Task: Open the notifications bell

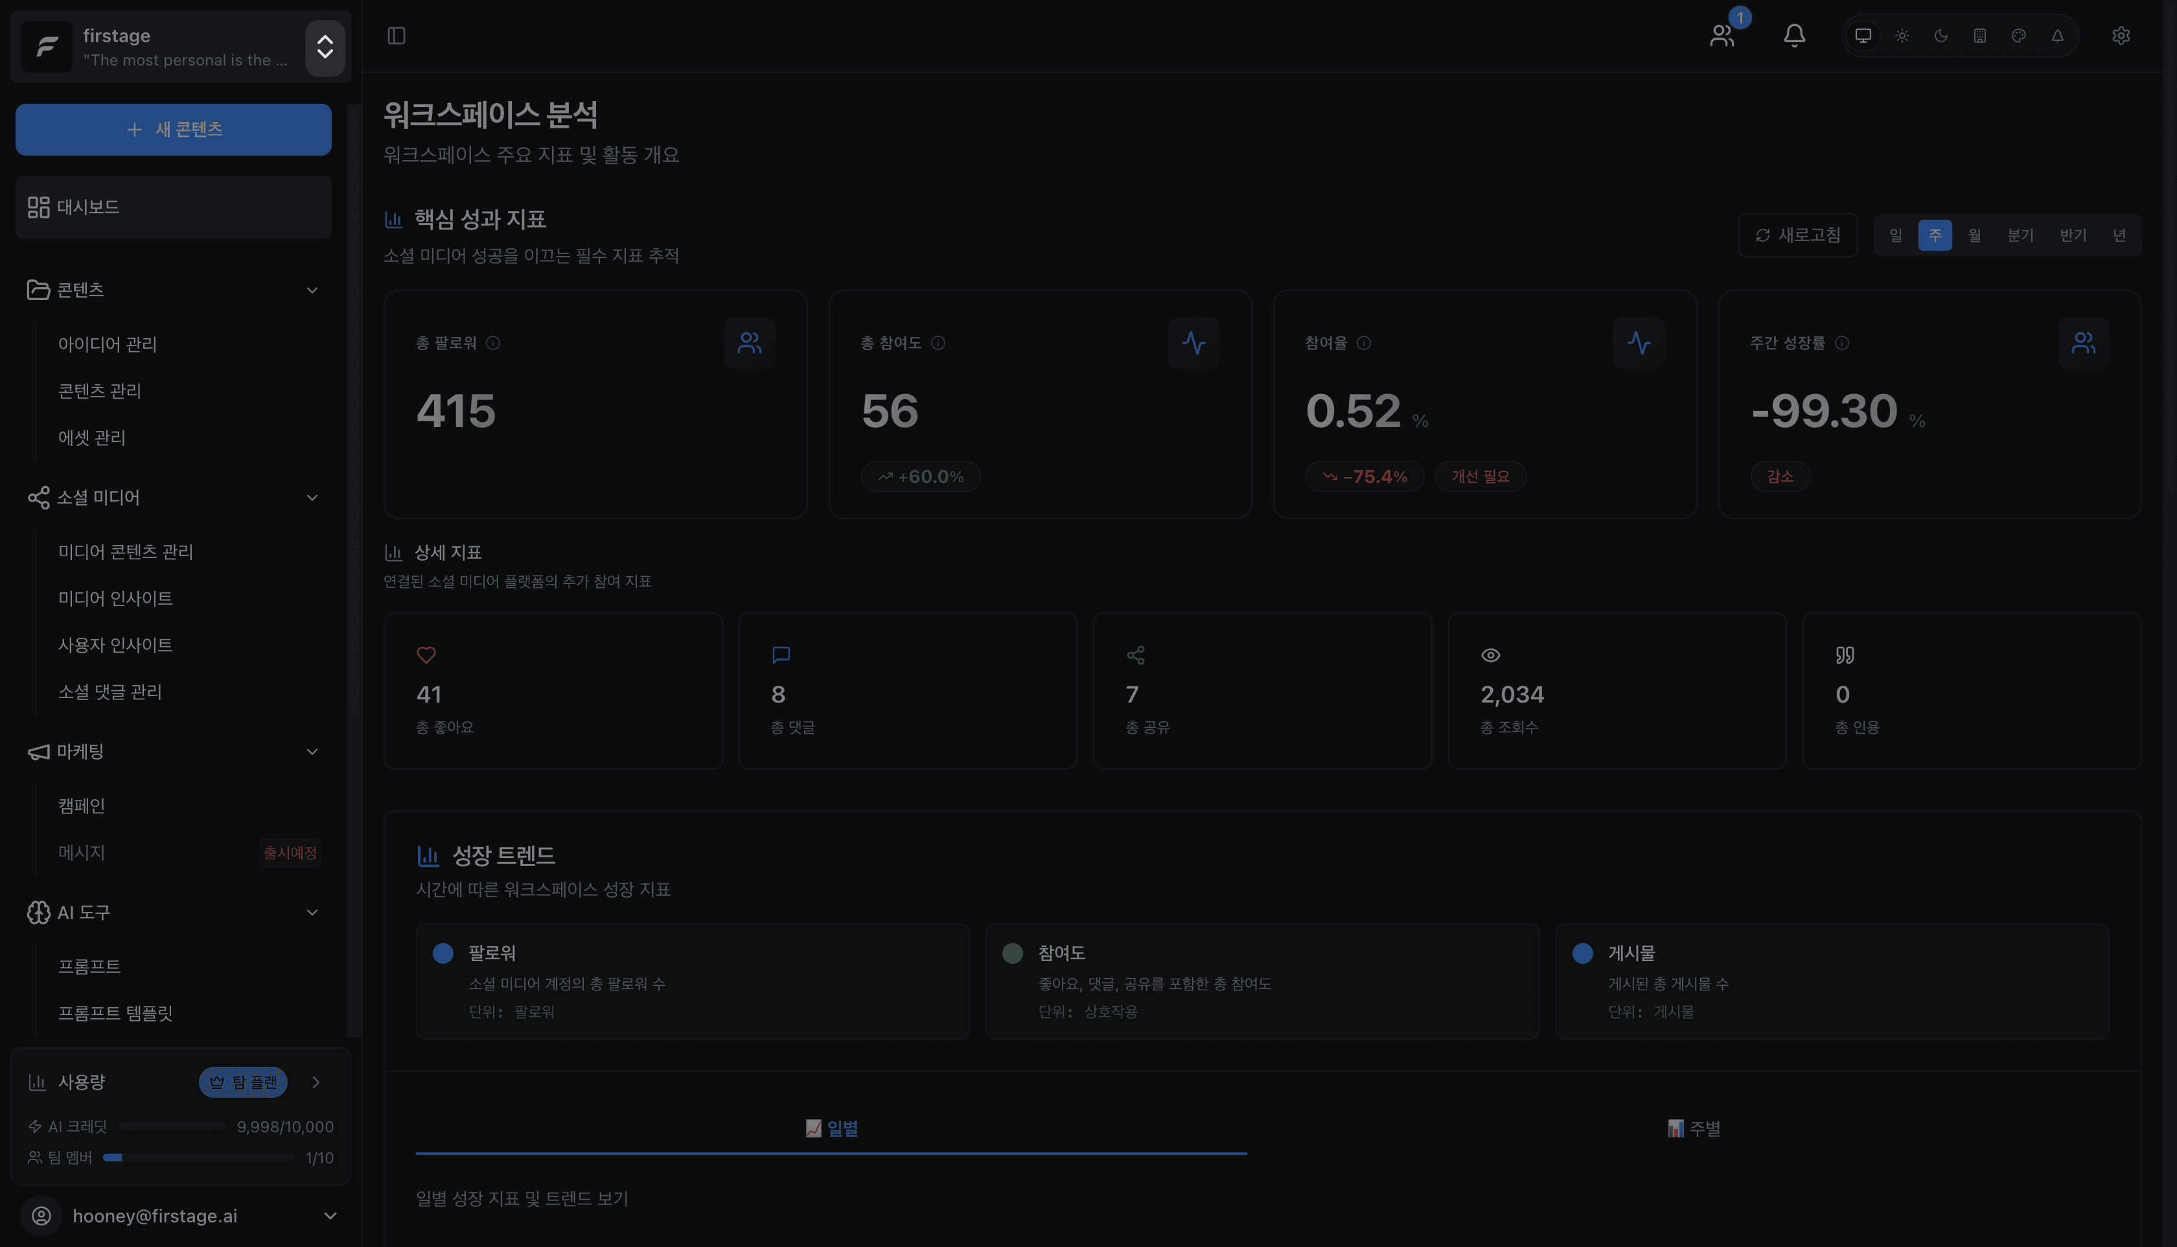Action: point(1794,35)
